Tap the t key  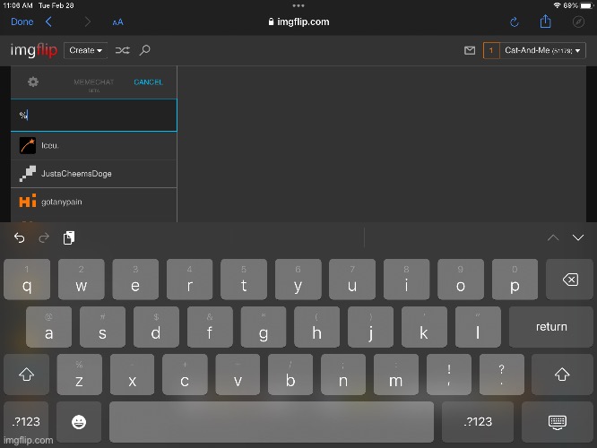click(244, 280)
